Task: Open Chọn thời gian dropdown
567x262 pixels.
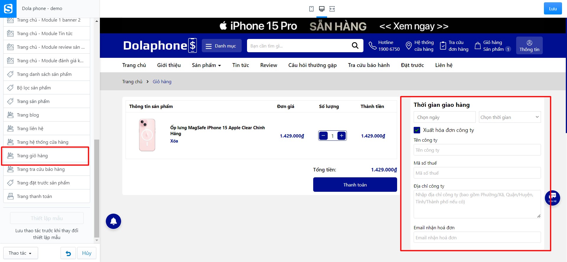Action: click(510, 117)
